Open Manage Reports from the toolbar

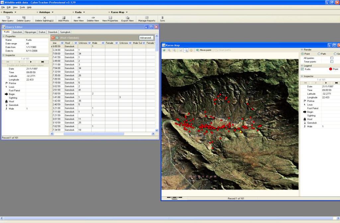(147, 19)
